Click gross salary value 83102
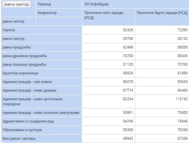The image size is (189, 143). pyautogui.click(x=182, y=38)
